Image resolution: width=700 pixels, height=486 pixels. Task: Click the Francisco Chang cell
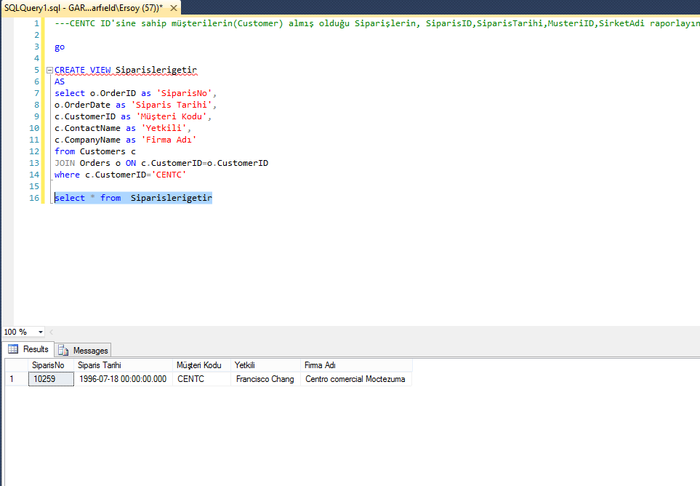click(x=265, y=379)
